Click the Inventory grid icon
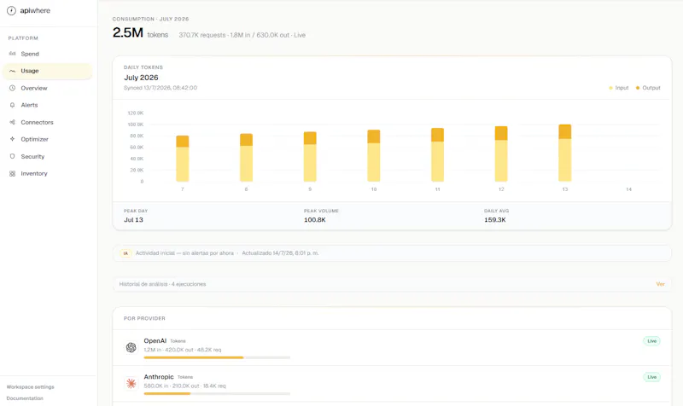The width and height of the screenshot is (683, 406). pos(12,174)
